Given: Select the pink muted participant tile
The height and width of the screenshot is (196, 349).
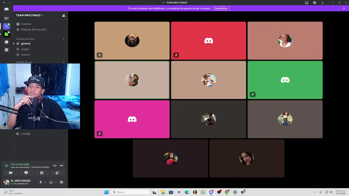Looking at the screenshot, I should (132, 119).
